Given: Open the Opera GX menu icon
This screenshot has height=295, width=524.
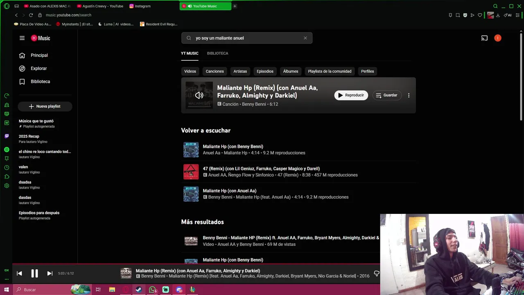Looking at the screenshot, I should pos(7,6).
